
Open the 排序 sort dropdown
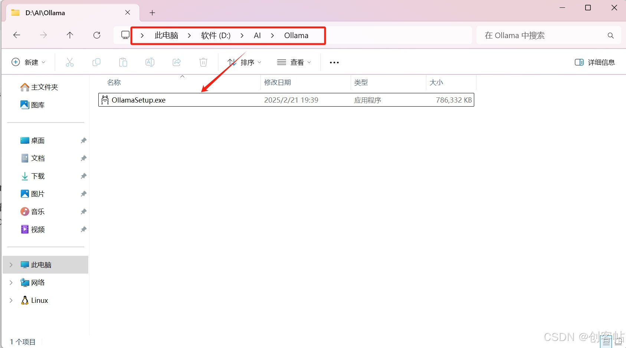coord(244,62)
